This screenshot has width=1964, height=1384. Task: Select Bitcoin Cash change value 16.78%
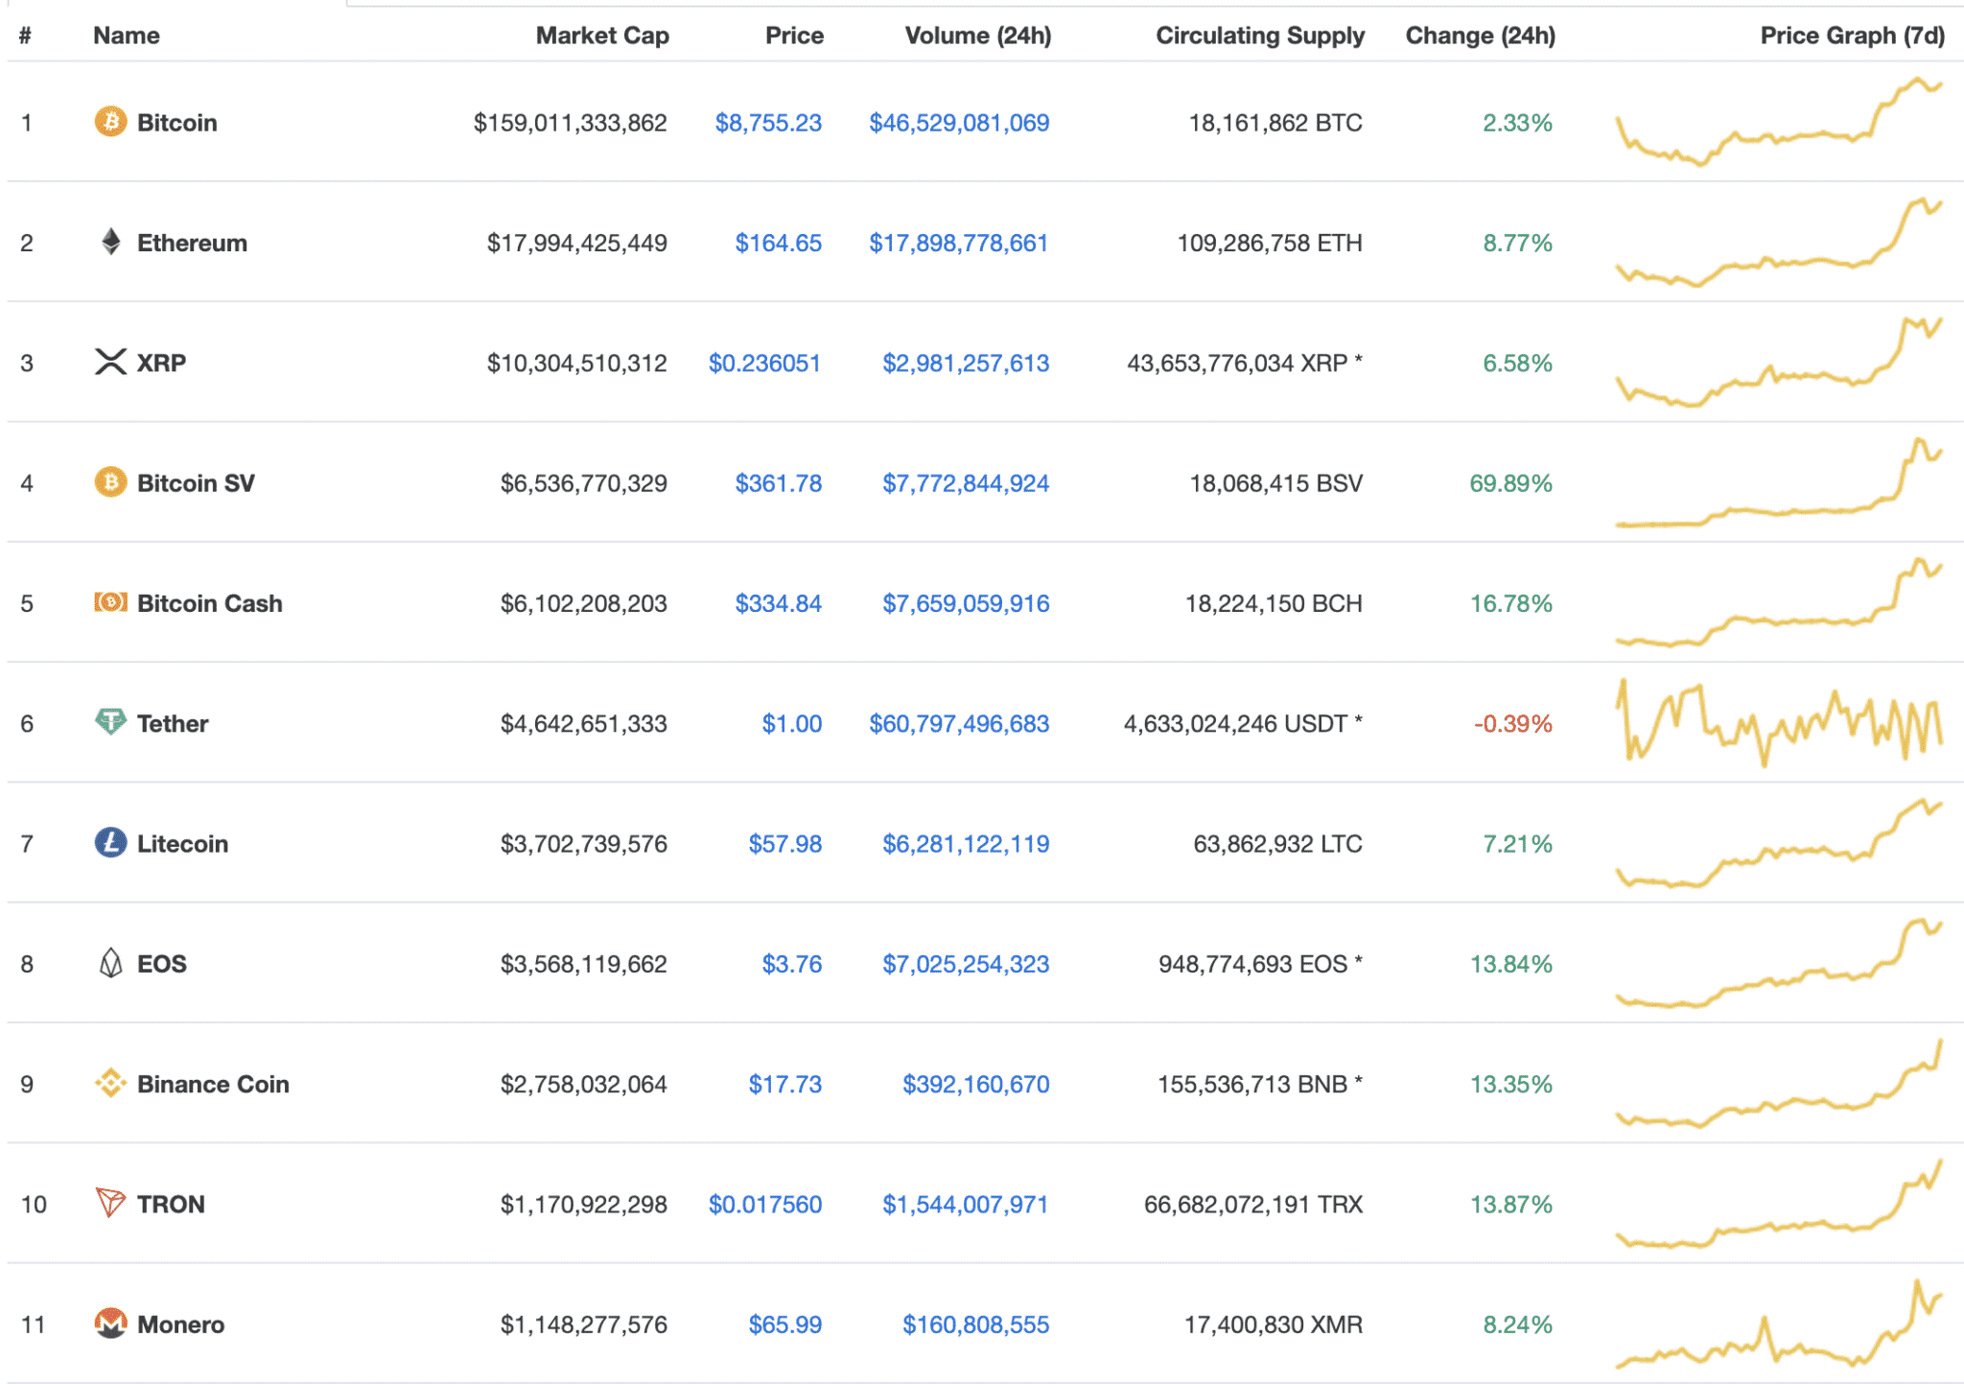[x=1510, y=603]
